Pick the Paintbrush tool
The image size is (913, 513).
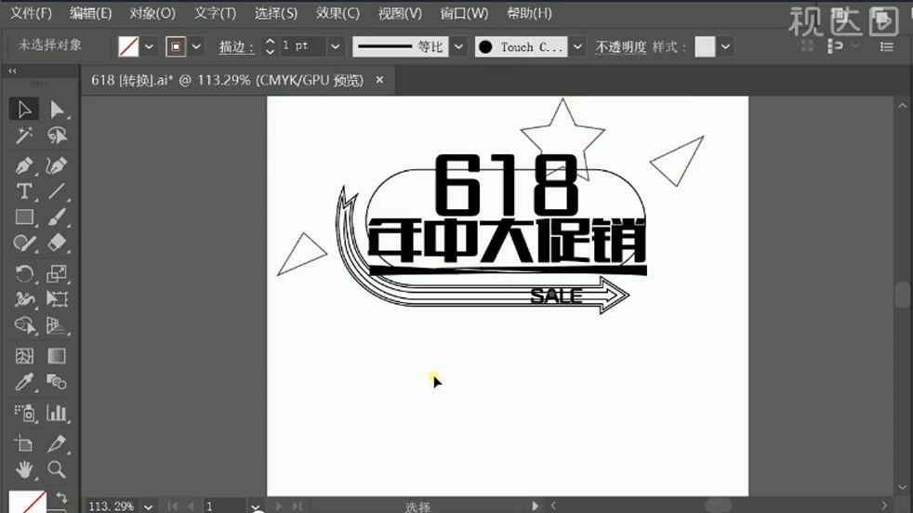(57, 217)
